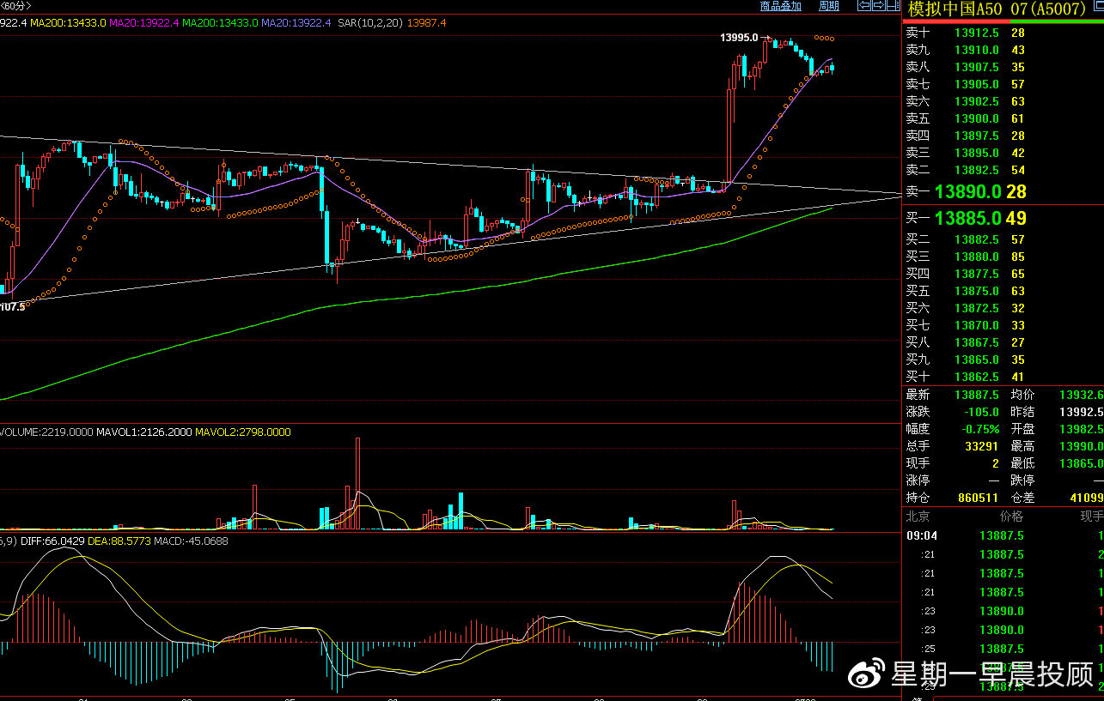Click the 幅度 value -0.75%

[981, 429]
